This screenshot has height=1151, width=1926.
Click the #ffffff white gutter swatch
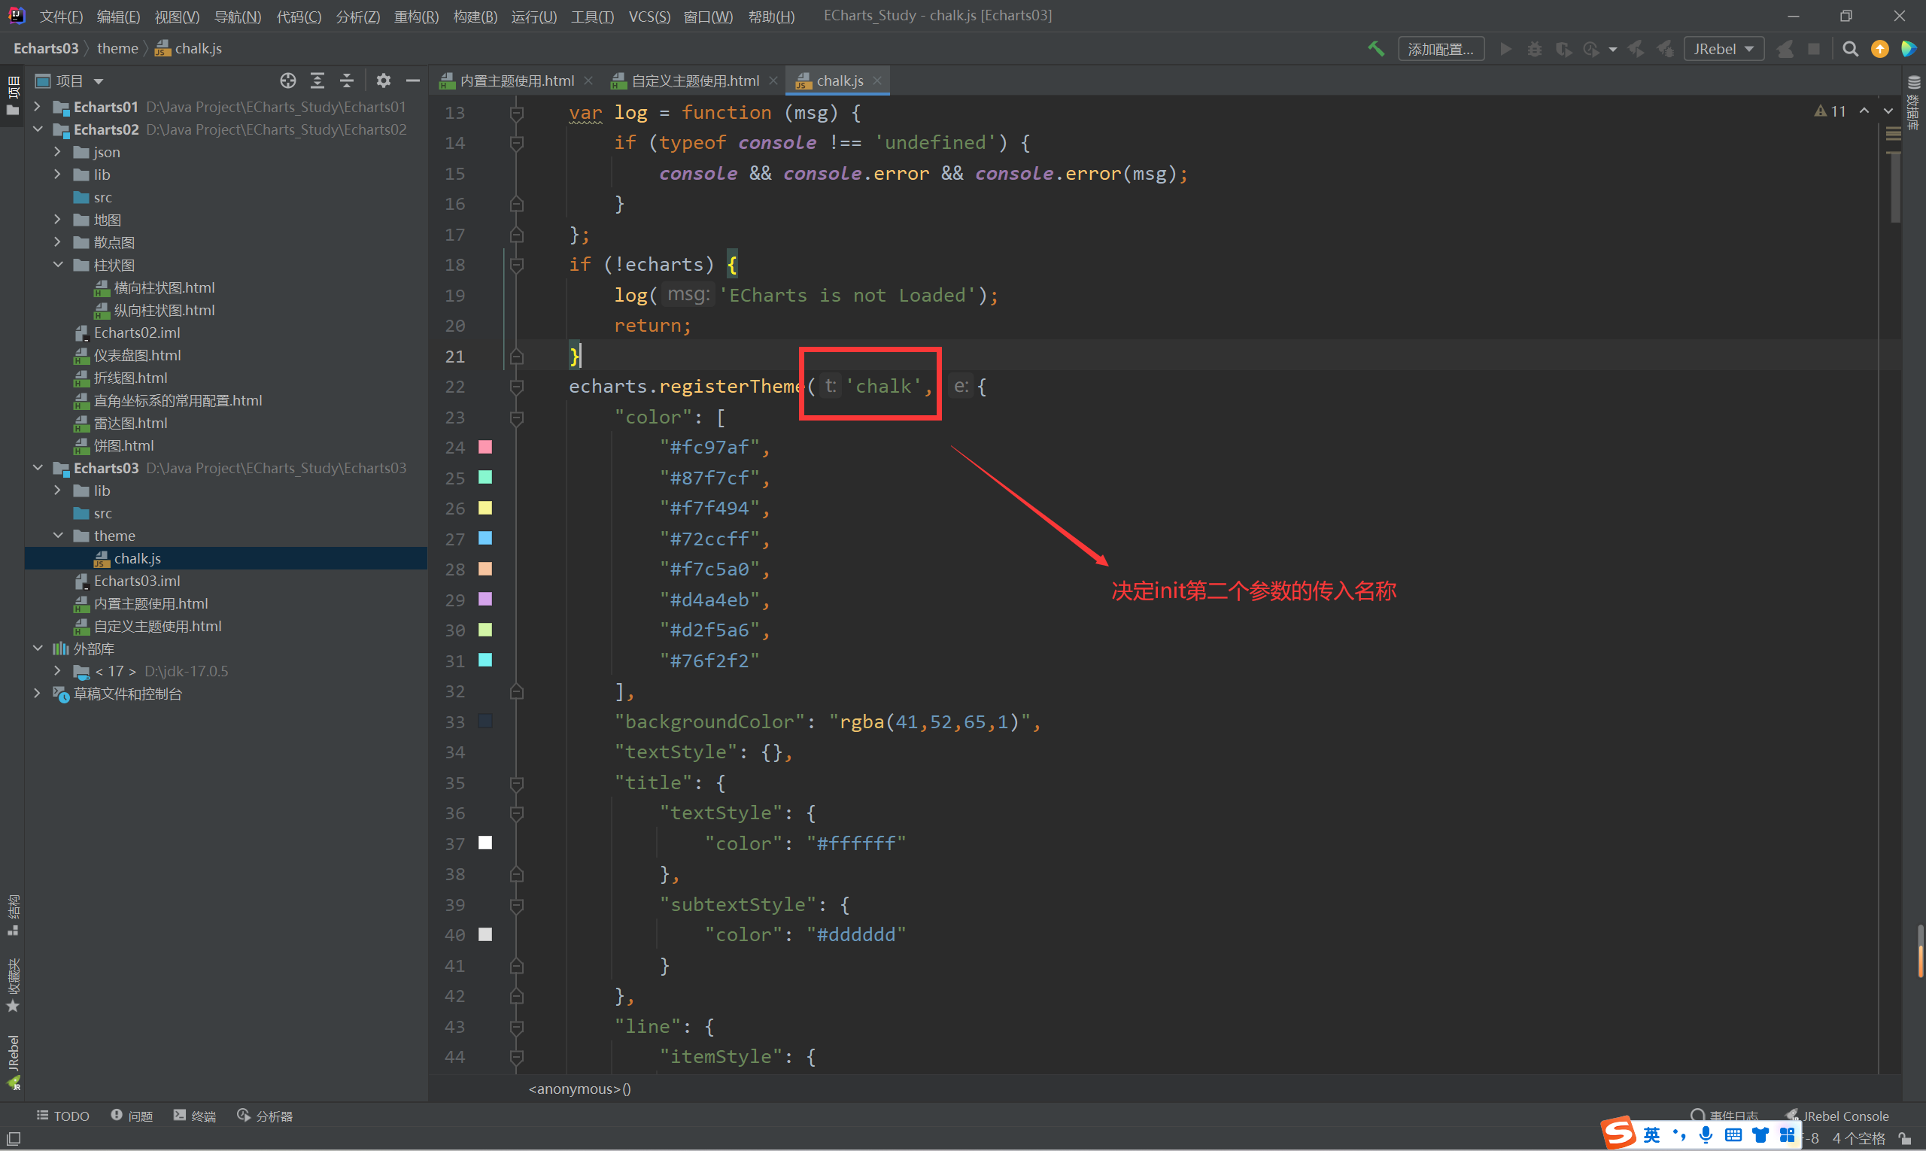[x=485, y=843]
